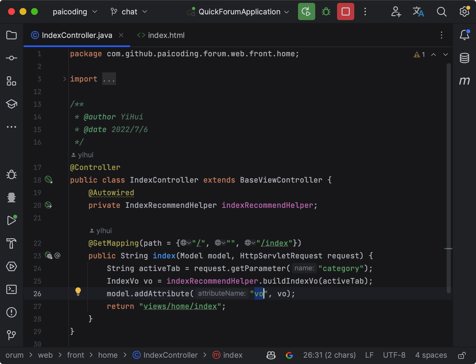
Task: Click the editor vertical scrollbar
Action: pos(448,178)
